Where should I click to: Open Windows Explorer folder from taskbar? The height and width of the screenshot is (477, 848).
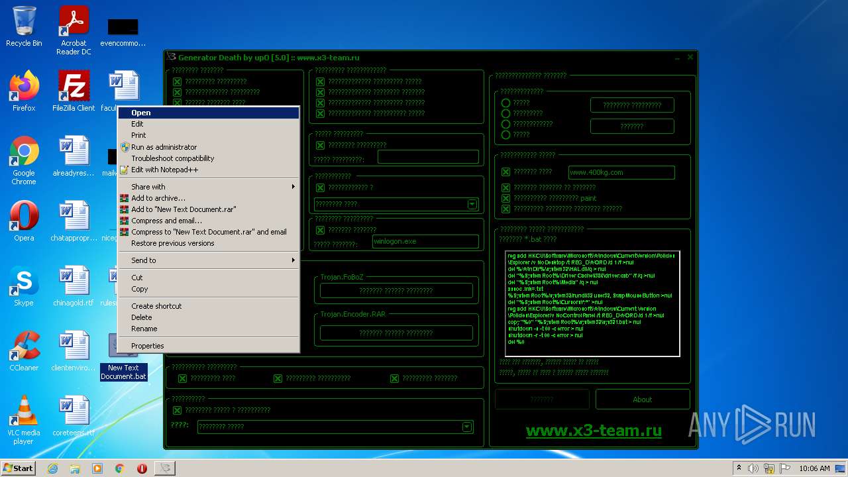(x=75, y=468)
